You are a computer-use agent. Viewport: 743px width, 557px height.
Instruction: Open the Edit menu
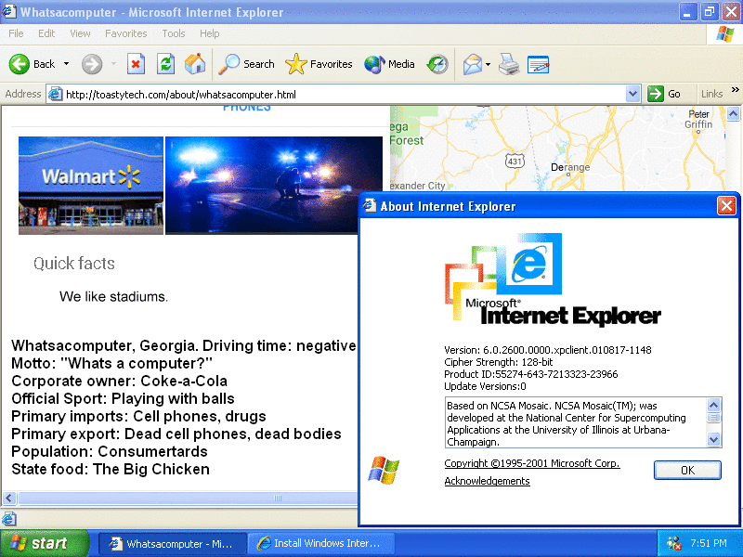(46, 33)
